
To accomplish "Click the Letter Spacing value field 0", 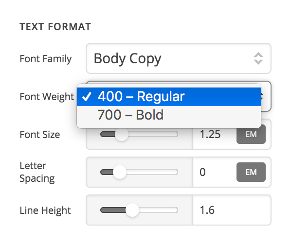I will coord(214,172).
